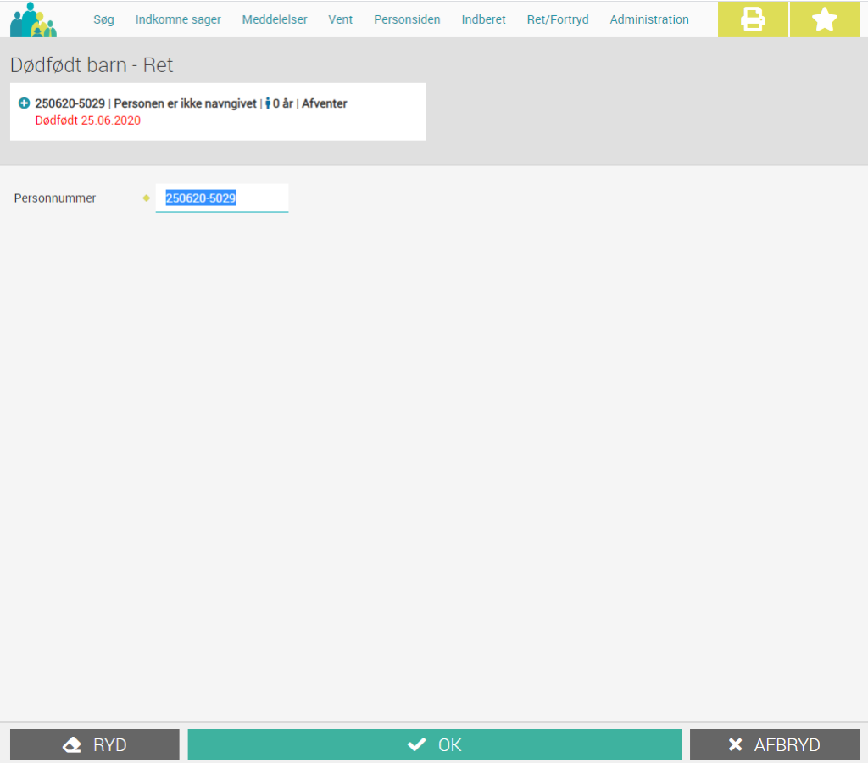Image resolution: width=868 pixels, height=763 pixels.
Task: Open the Indkomne sager menu
Action: (x=178, y=19)
